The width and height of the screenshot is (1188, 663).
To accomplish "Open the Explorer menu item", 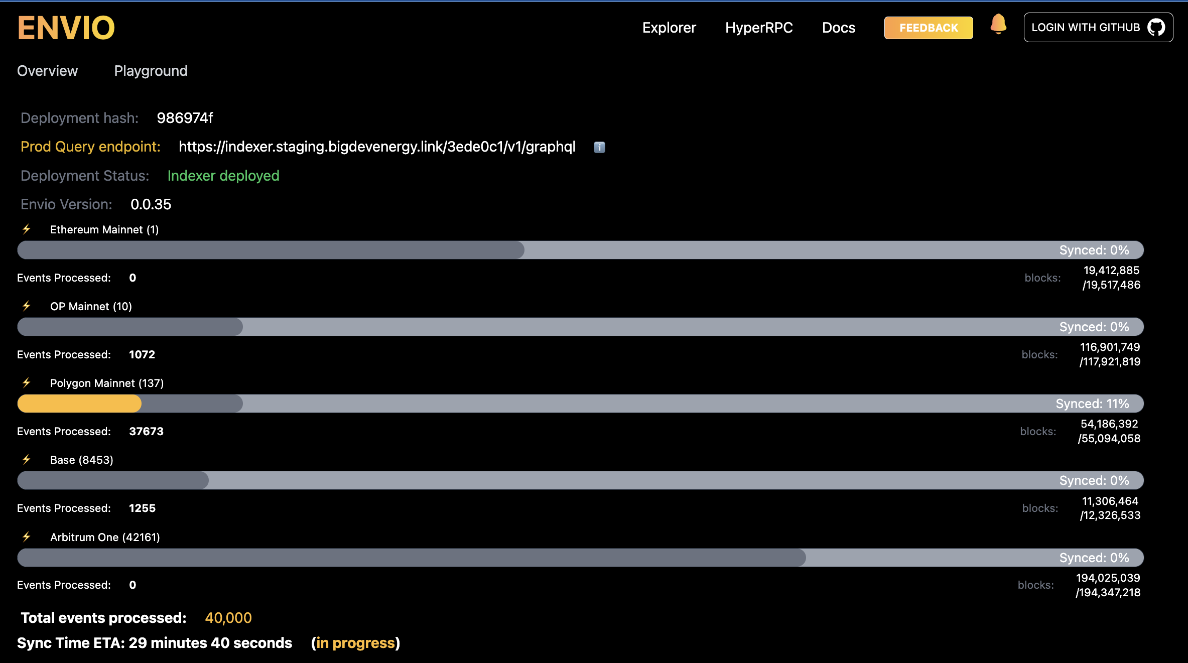I will tap(669, 28).
